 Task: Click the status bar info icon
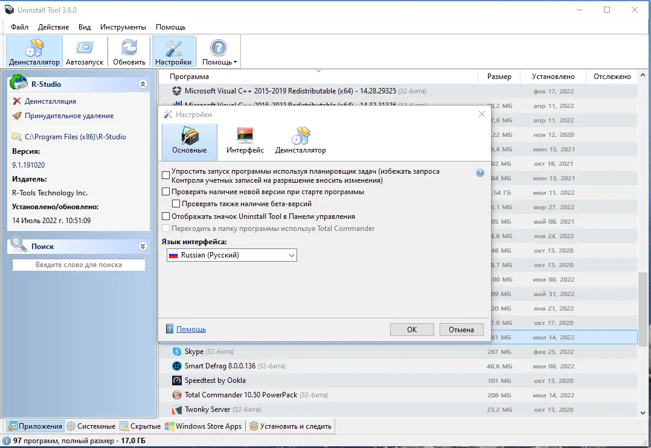tap(6, 441)
